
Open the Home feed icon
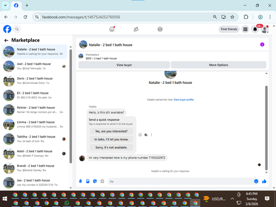click(112, 29)
